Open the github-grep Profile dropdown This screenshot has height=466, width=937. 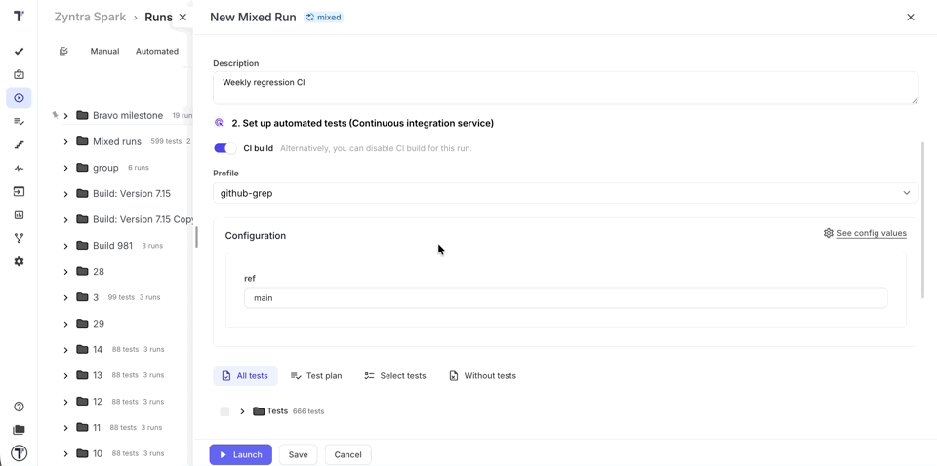565,193
